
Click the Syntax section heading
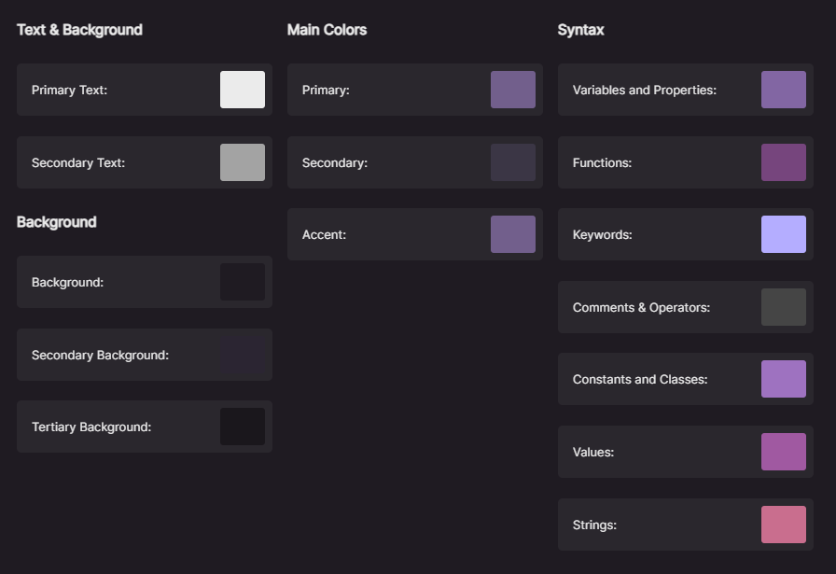tap(580, 30)
